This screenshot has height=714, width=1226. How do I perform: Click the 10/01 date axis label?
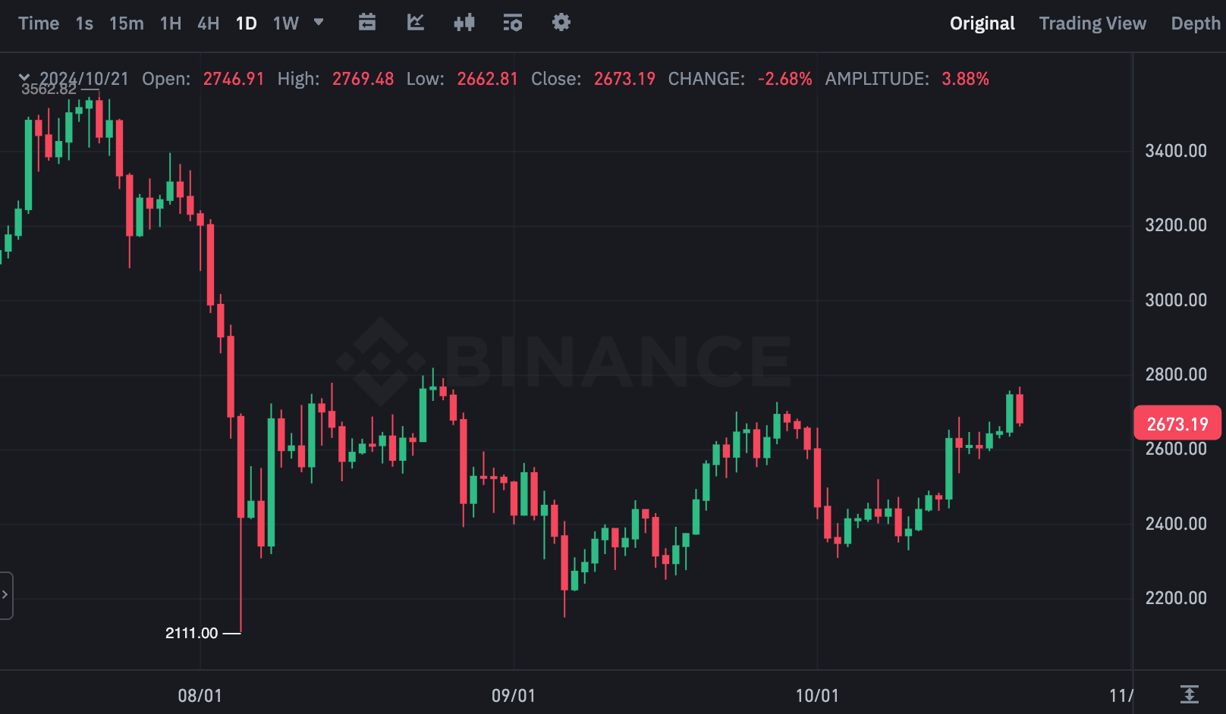pos(817,696)
